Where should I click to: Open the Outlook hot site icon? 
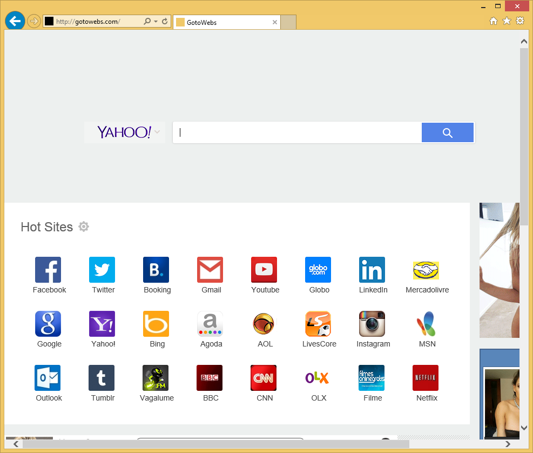48,378
